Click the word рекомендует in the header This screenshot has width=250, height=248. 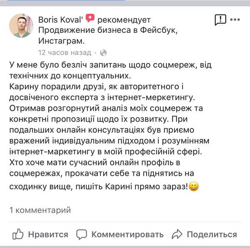click(x=124, y=20)
